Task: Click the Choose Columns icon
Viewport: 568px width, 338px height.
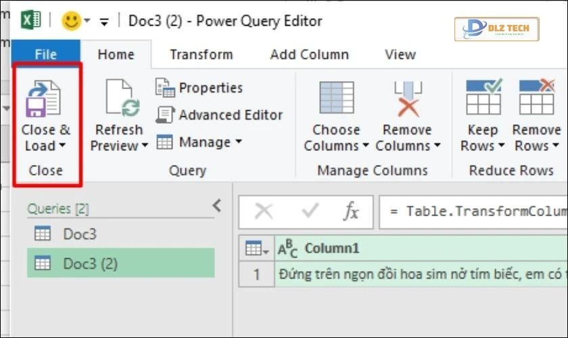Action: tap(336, 97)
